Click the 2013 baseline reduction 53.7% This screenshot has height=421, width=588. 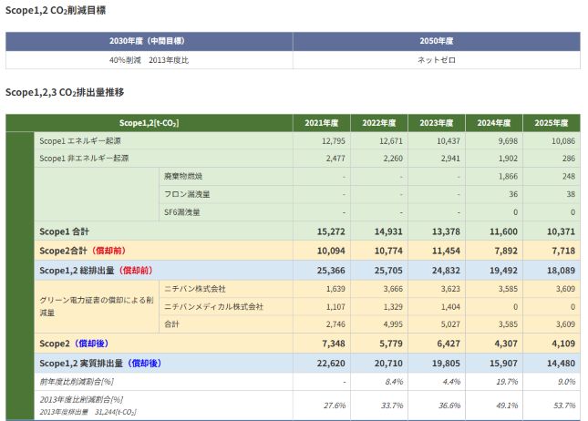pyautogui.click(x=564, y=406)
